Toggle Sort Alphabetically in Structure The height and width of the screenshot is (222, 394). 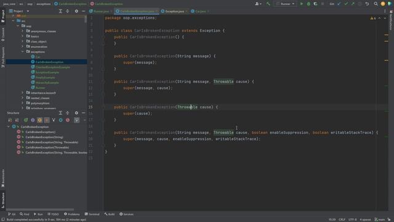(x=17, y=120)
